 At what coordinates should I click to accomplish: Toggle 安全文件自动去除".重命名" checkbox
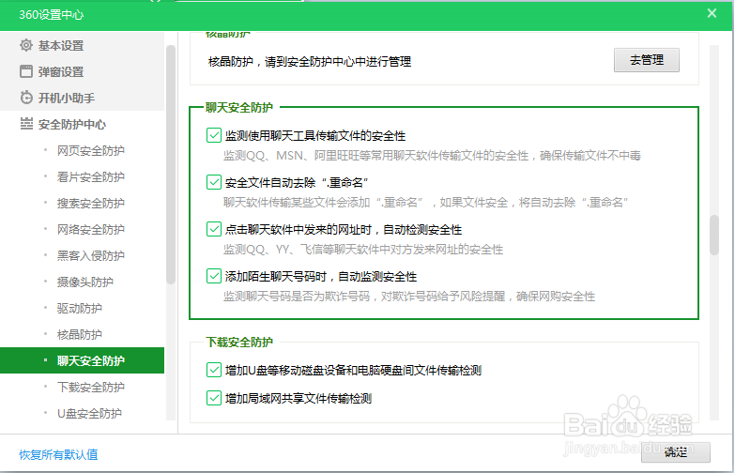click(x=214, y=182)
